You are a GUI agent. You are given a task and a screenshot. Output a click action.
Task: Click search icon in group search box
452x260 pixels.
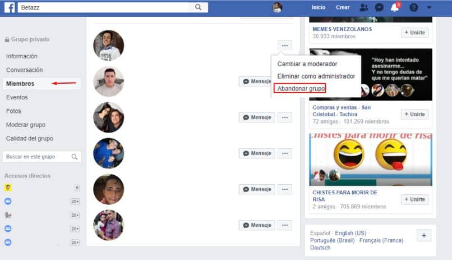[75, 157]
